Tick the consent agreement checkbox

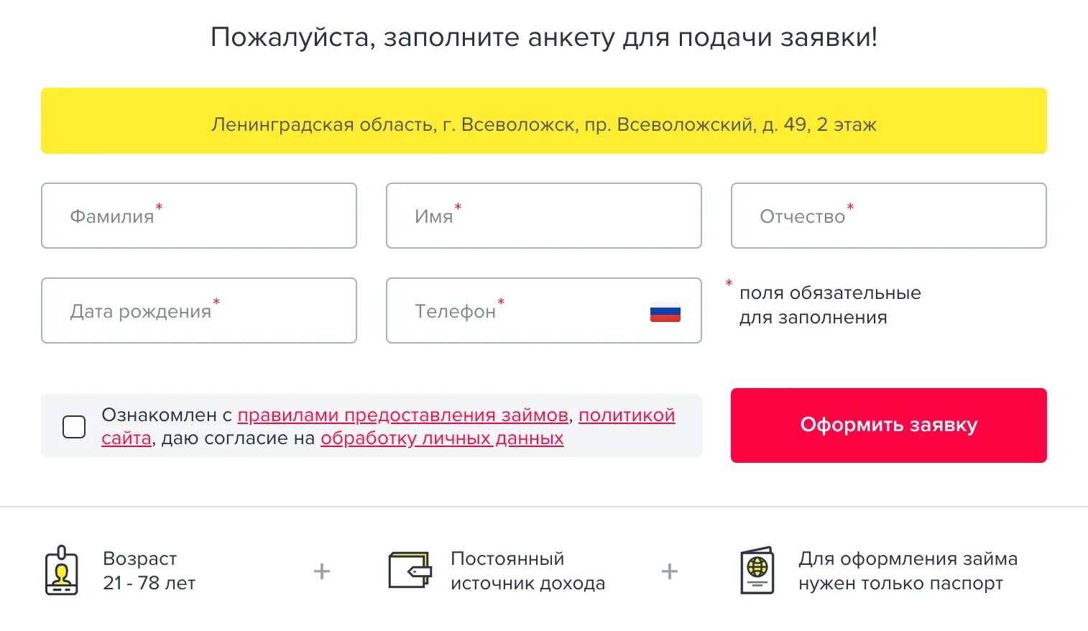coord(74,427)
